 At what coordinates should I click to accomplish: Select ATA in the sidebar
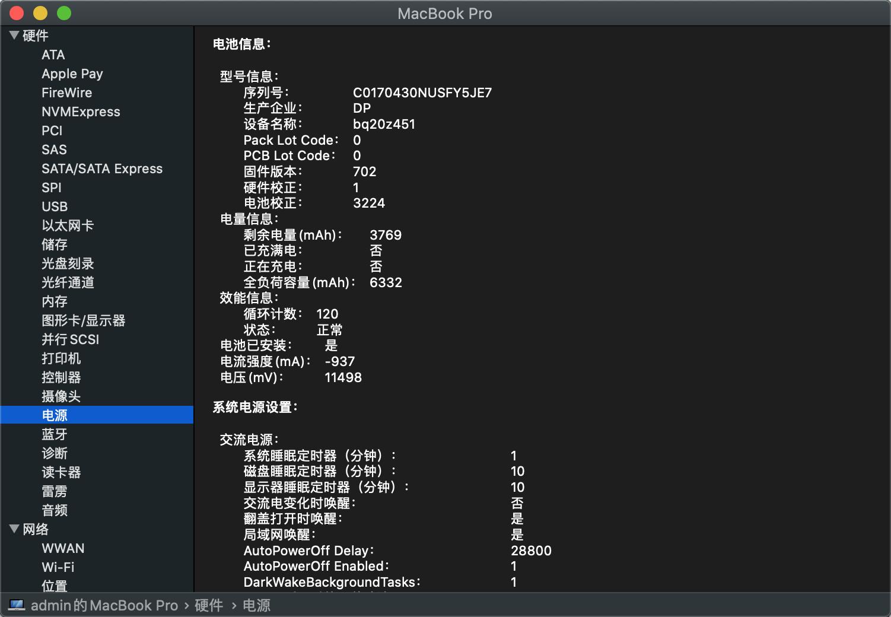point(53,55)
